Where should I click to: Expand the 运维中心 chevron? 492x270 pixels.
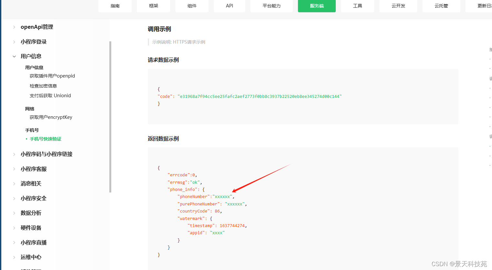(x=14, y=257)
